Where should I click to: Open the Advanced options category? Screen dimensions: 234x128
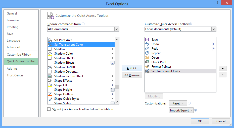[x=13, y=47]
